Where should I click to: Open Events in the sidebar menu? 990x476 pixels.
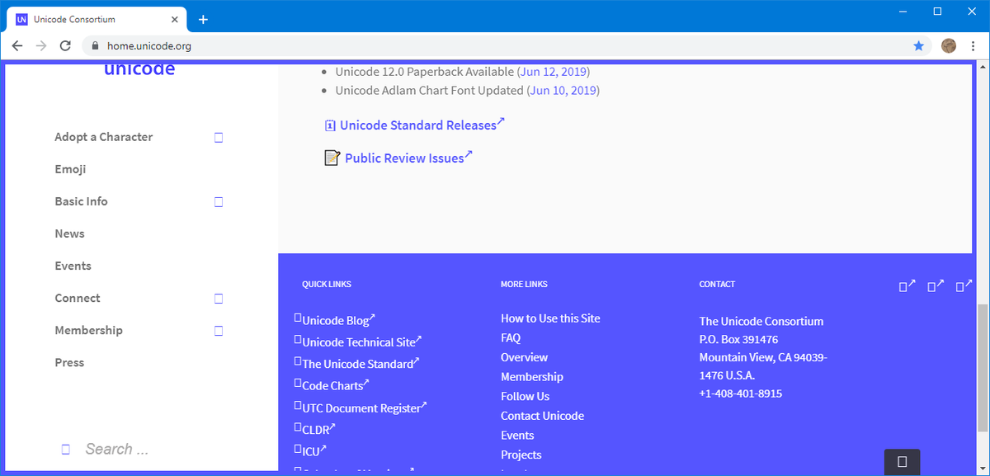[73, 266]
